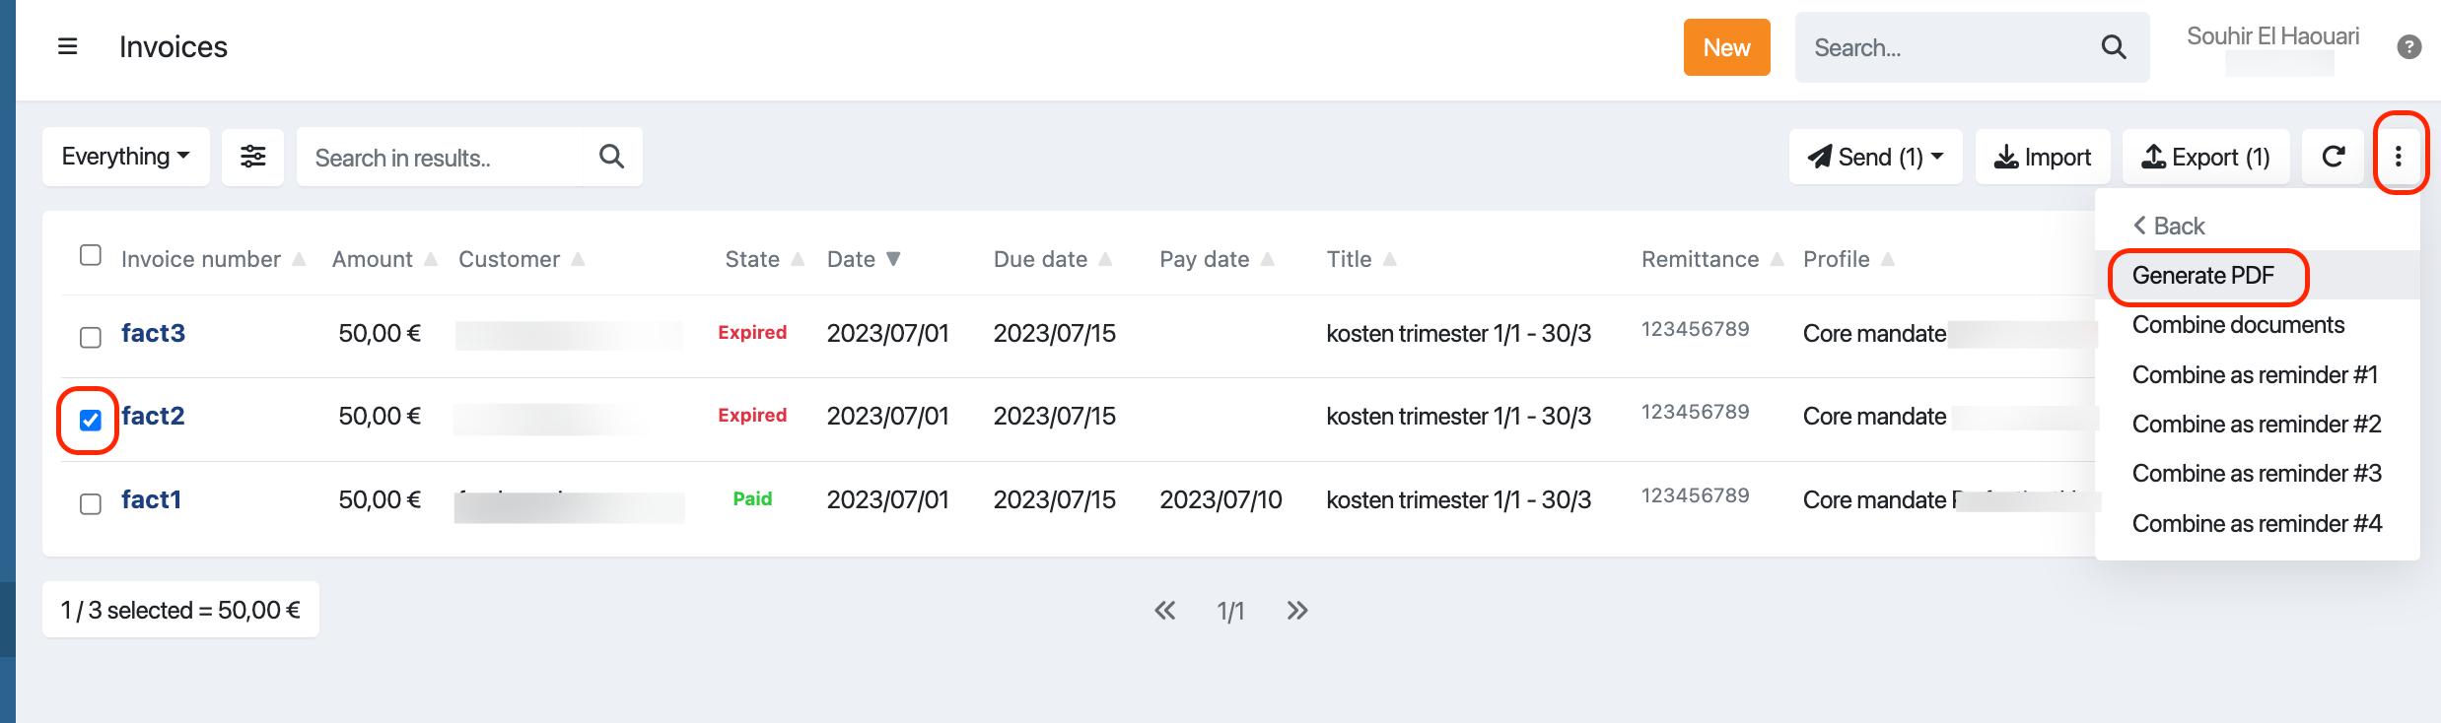
Task: Open the three-dot more actions menu
Action: click(2399, 156)
